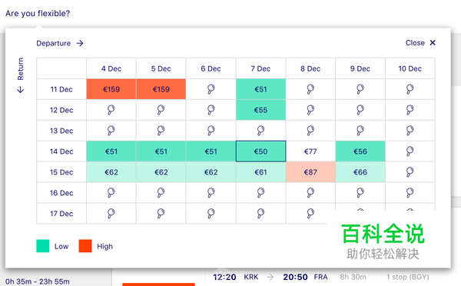Select €159 fare for 5 Dec departure
Image resolution: width=461 pixels, height=286 pixels.
161,89
